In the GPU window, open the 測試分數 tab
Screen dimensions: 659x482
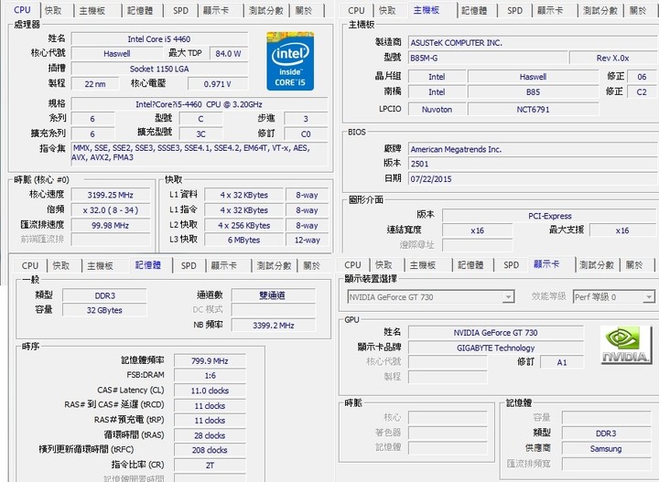pyautogui.click(x=597, y=265)
